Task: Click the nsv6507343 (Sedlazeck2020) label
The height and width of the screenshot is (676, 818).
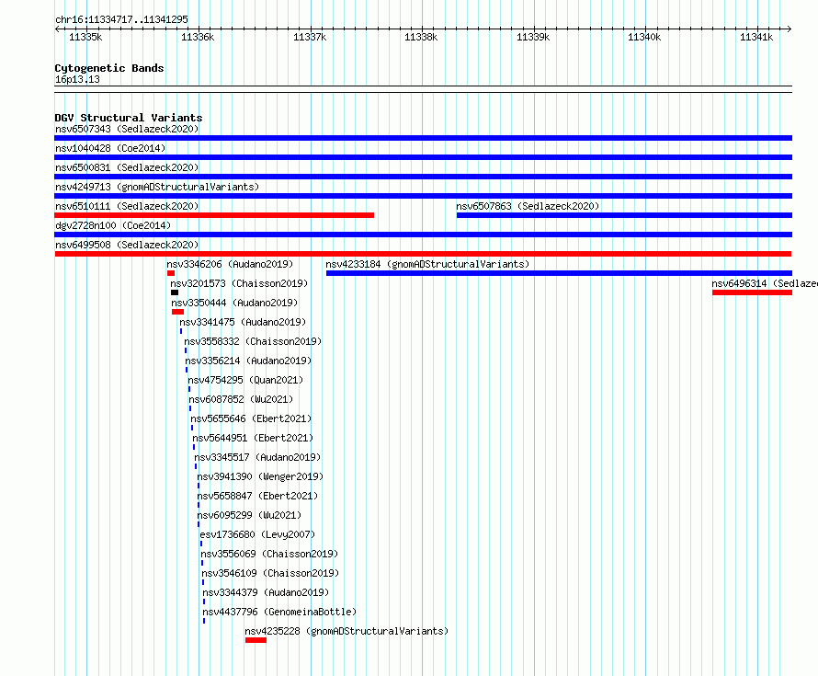Action: click(x=127, y=129)
